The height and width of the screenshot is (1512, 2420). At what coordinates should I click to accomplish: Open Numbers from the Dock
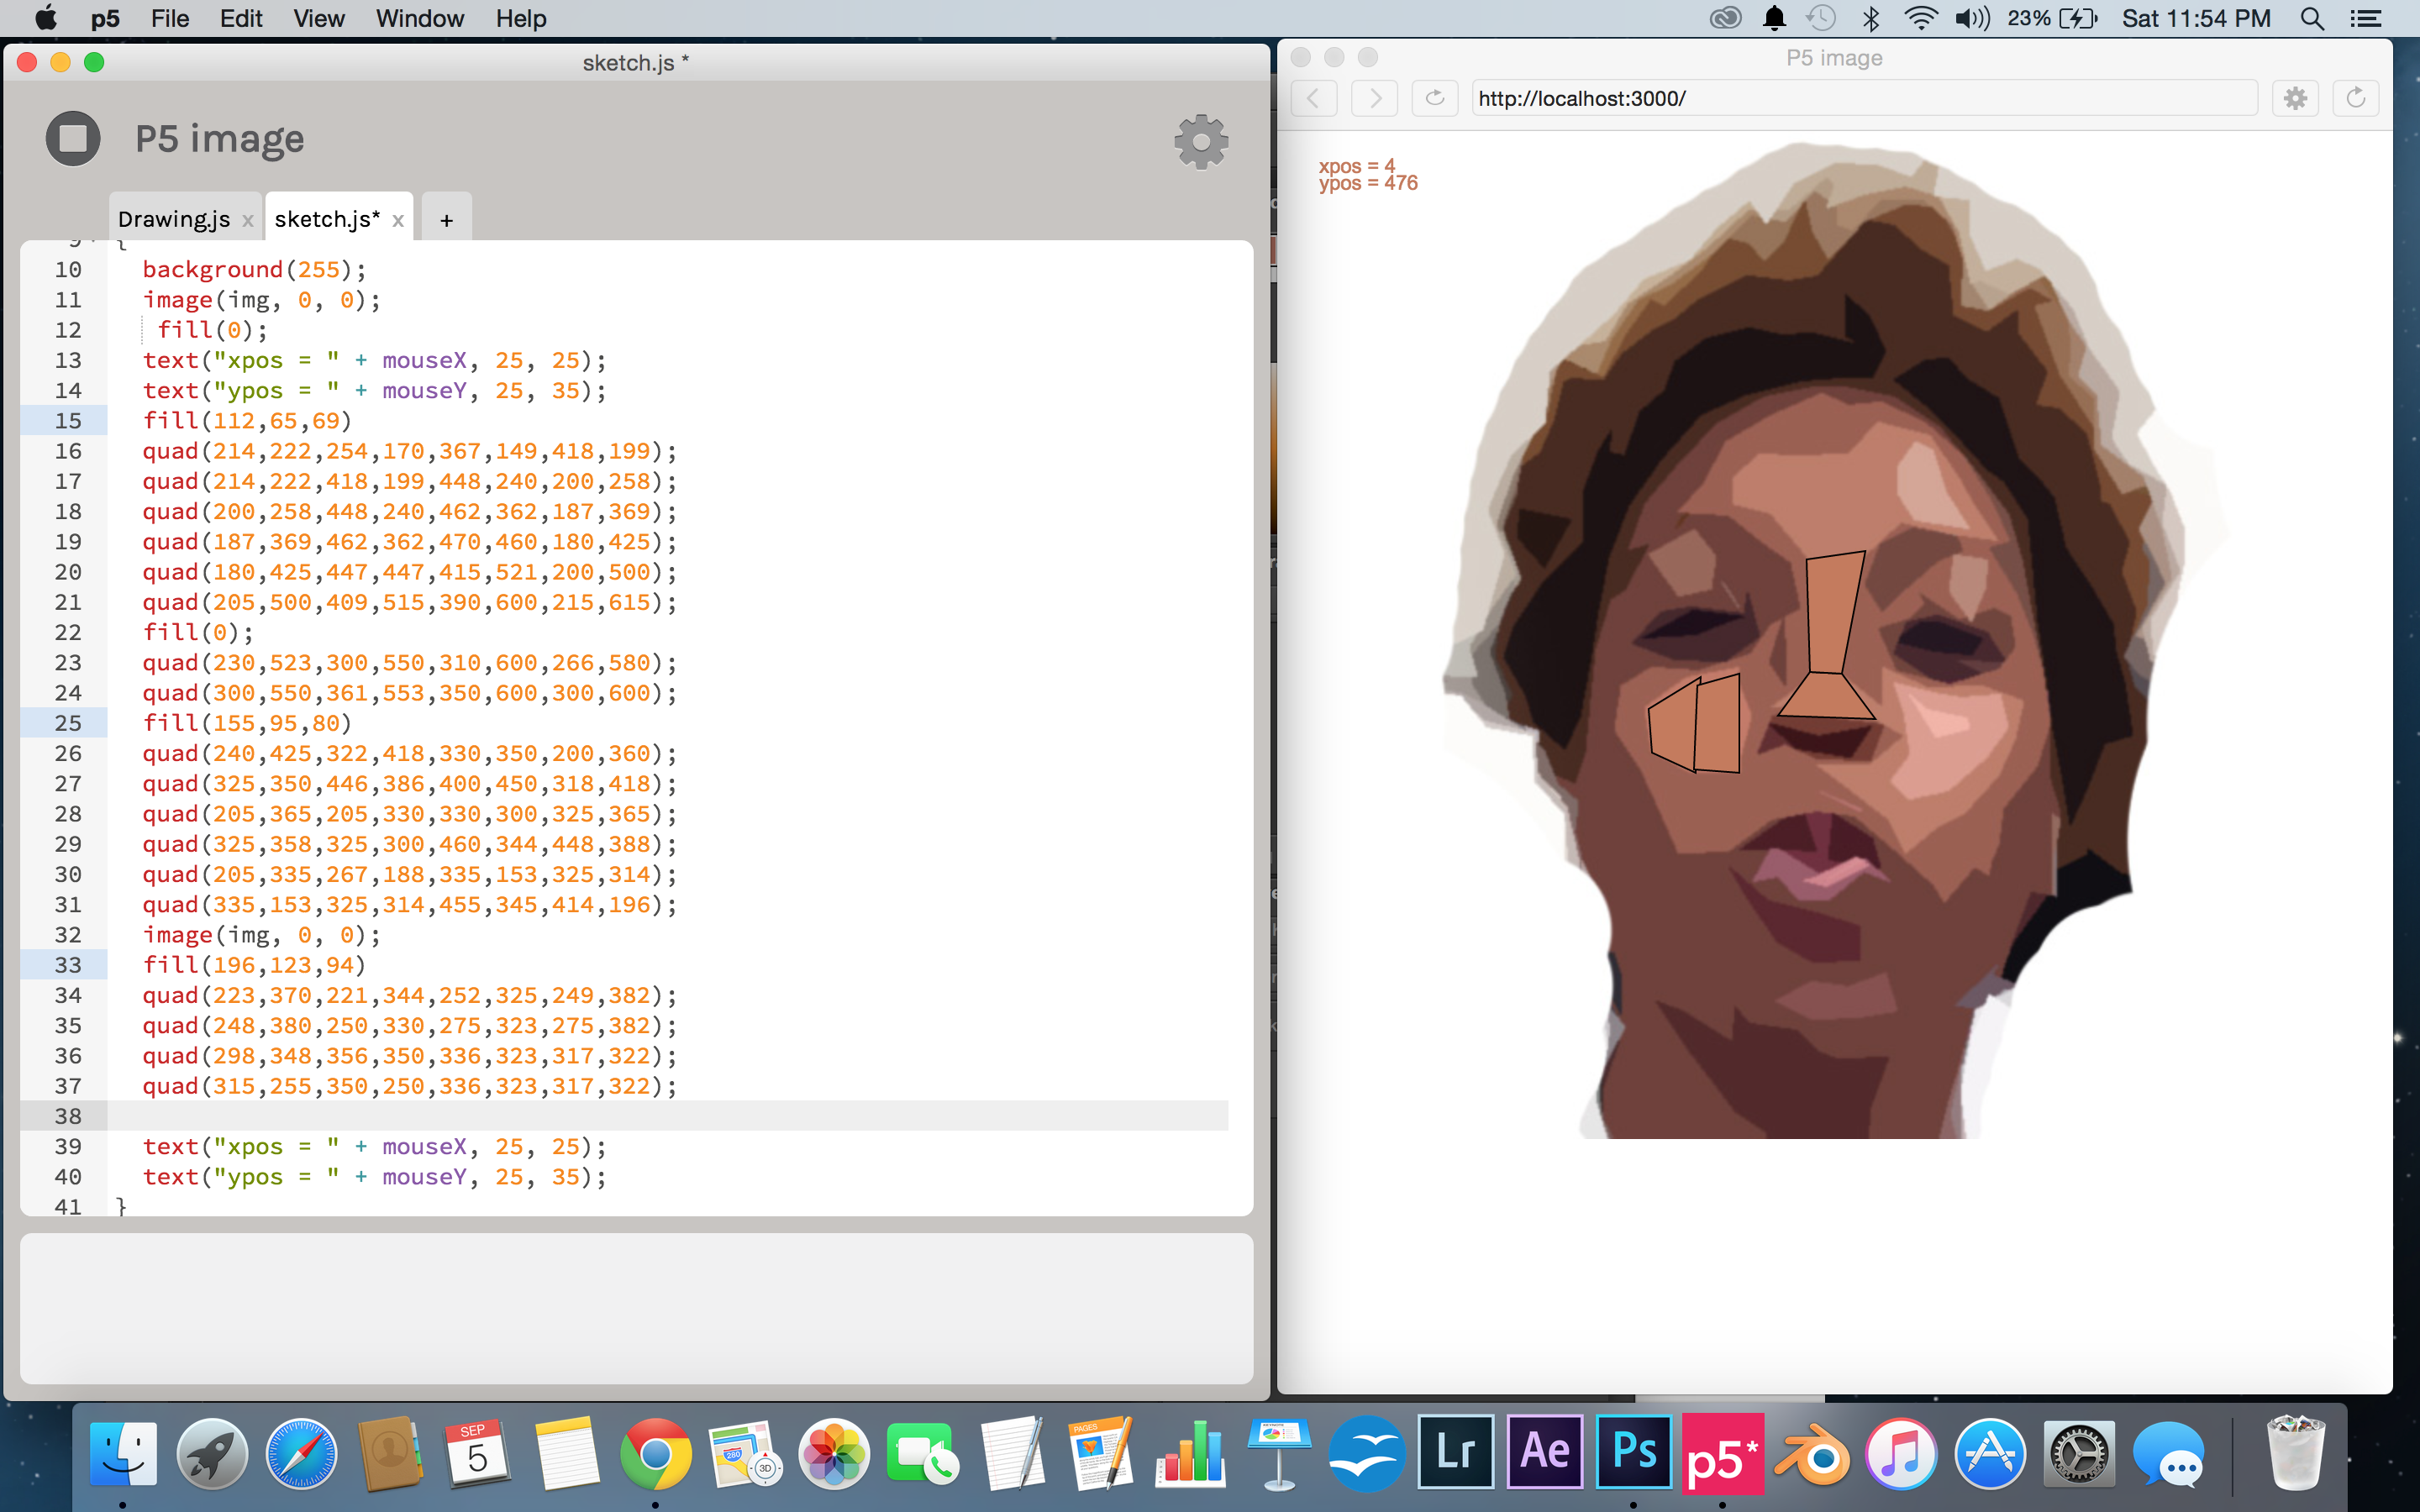point(1190,1454)
